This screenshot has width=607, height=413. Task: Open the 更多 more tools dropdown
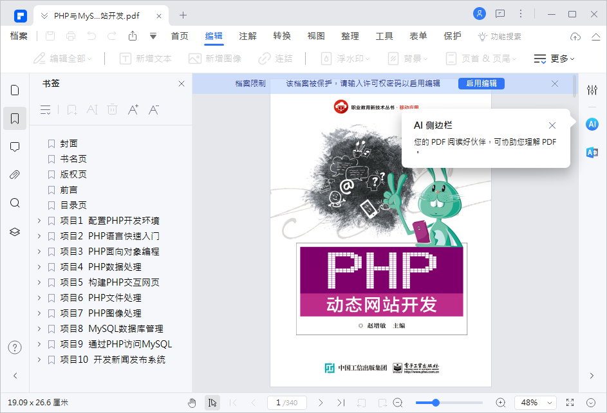[x=554, y=59]
